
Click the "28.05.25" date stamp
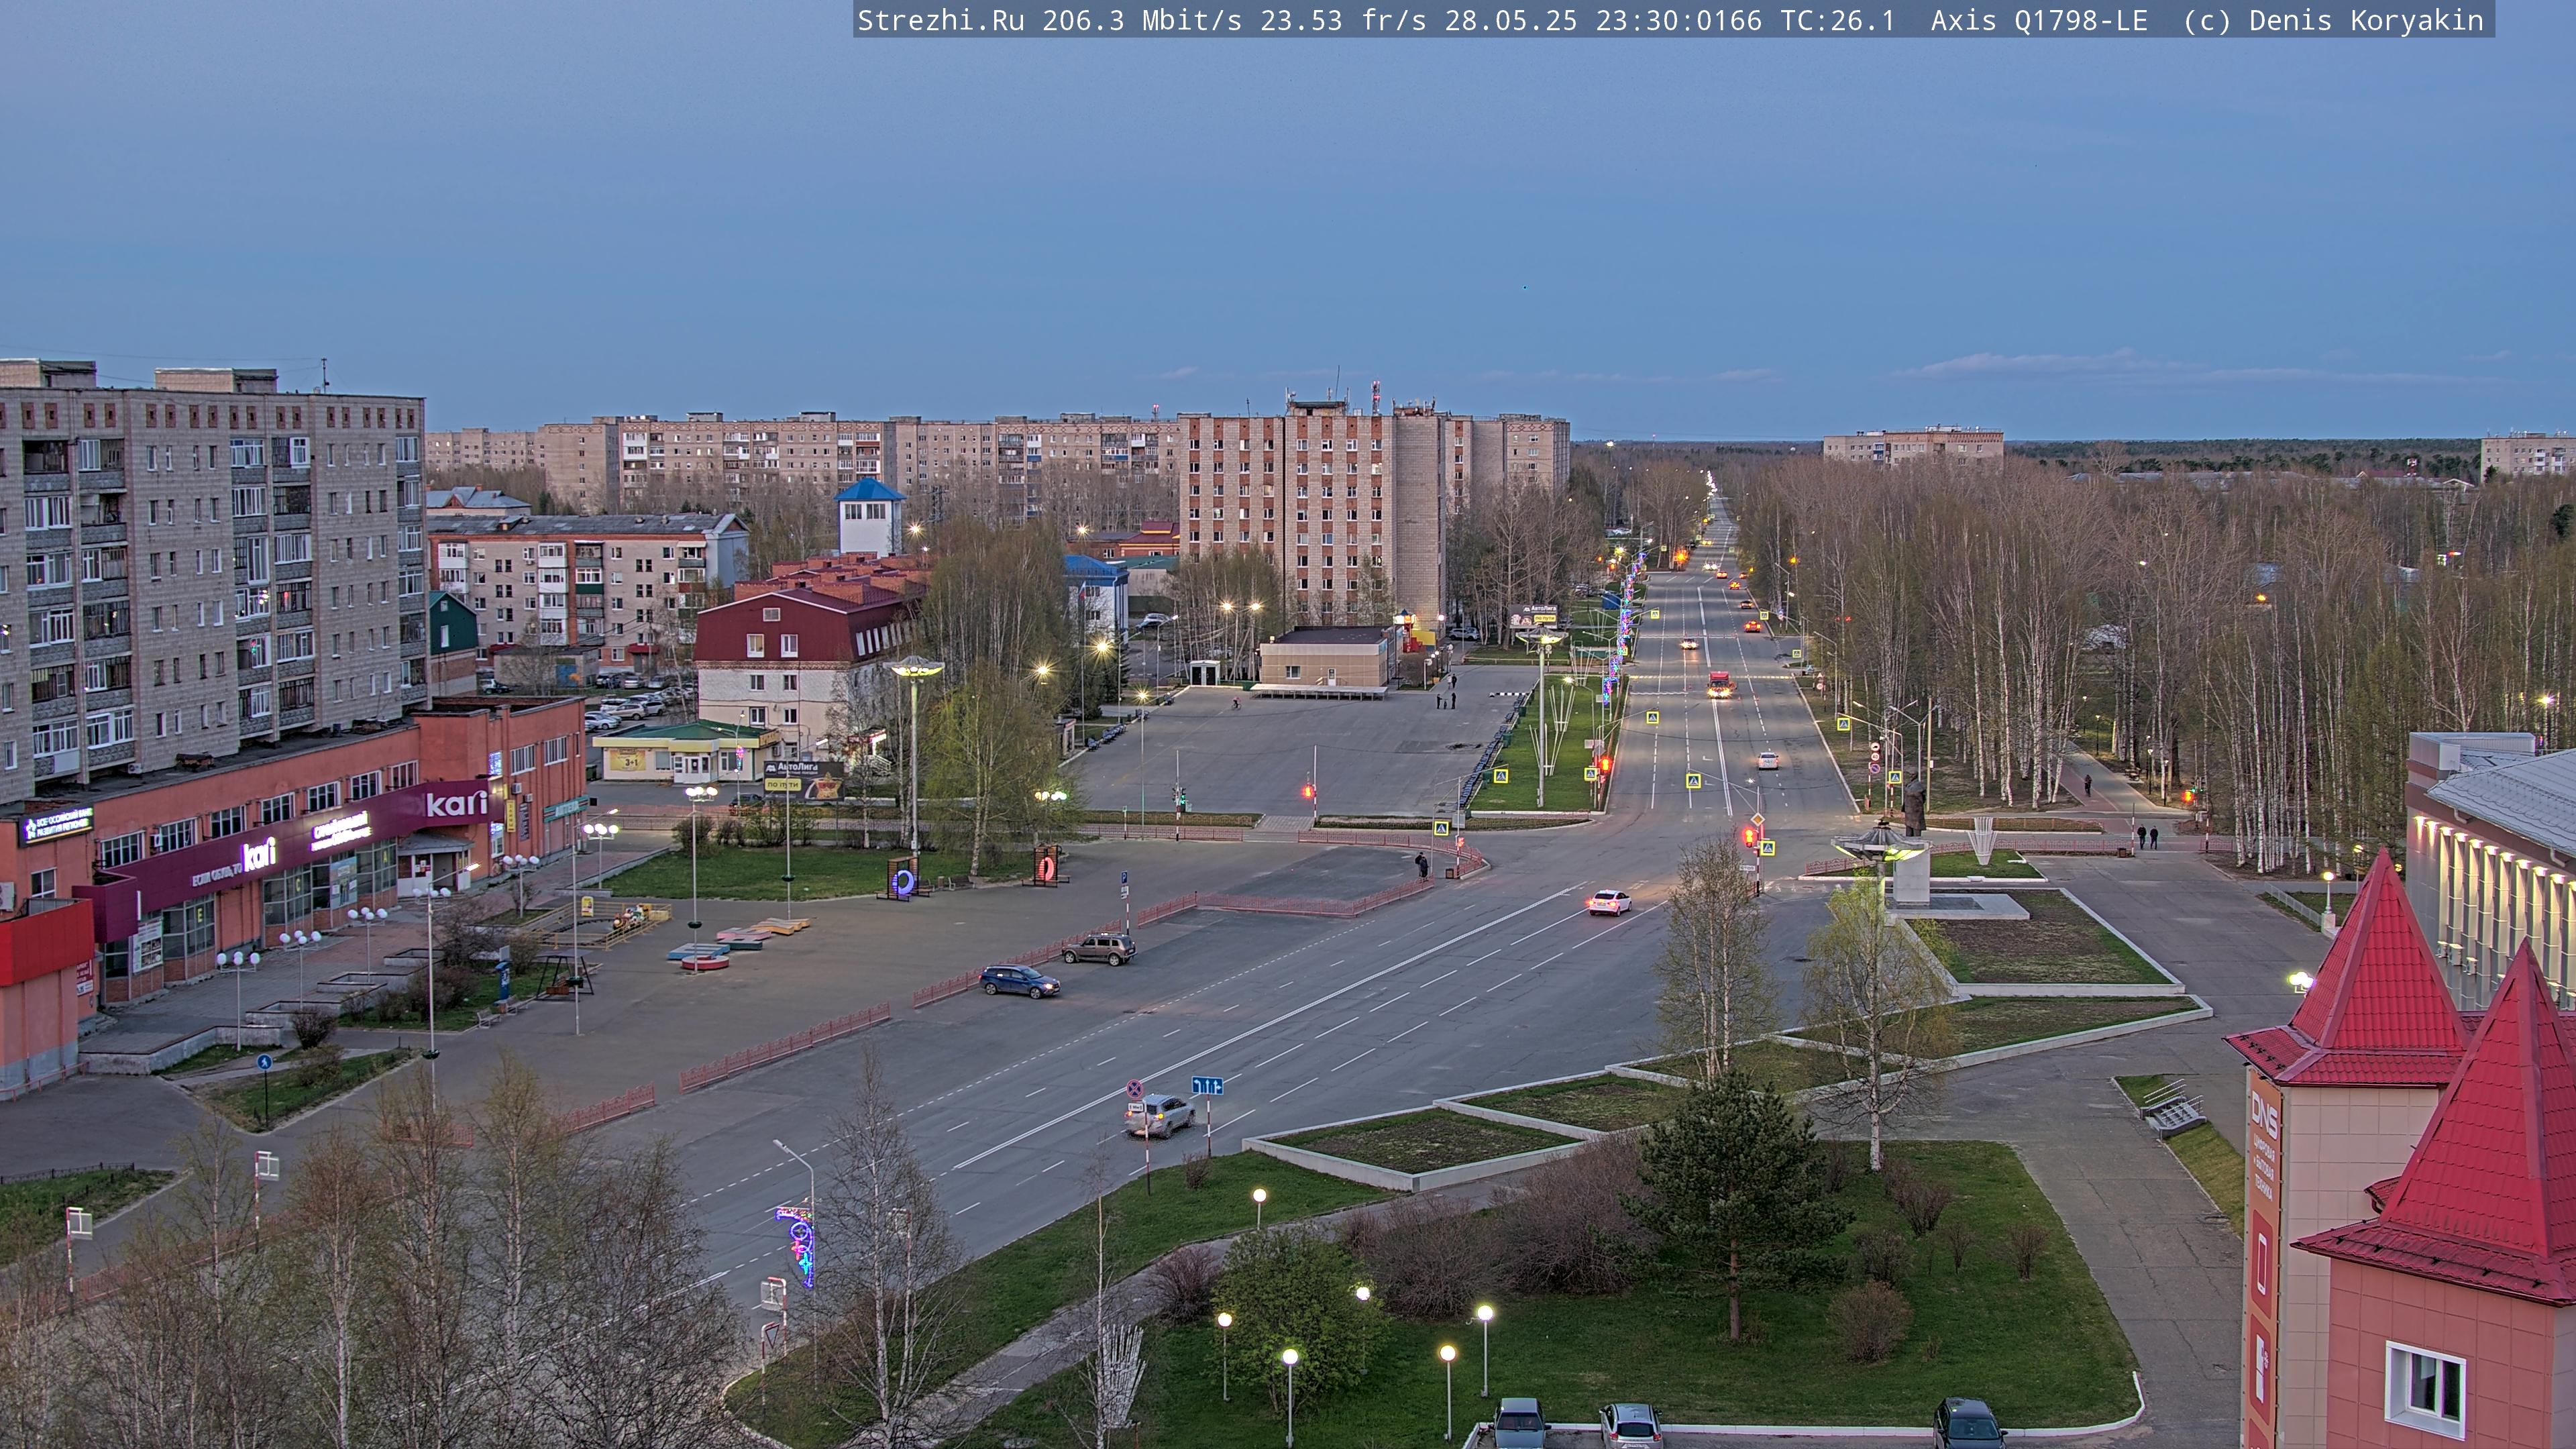pos(1511,21)
